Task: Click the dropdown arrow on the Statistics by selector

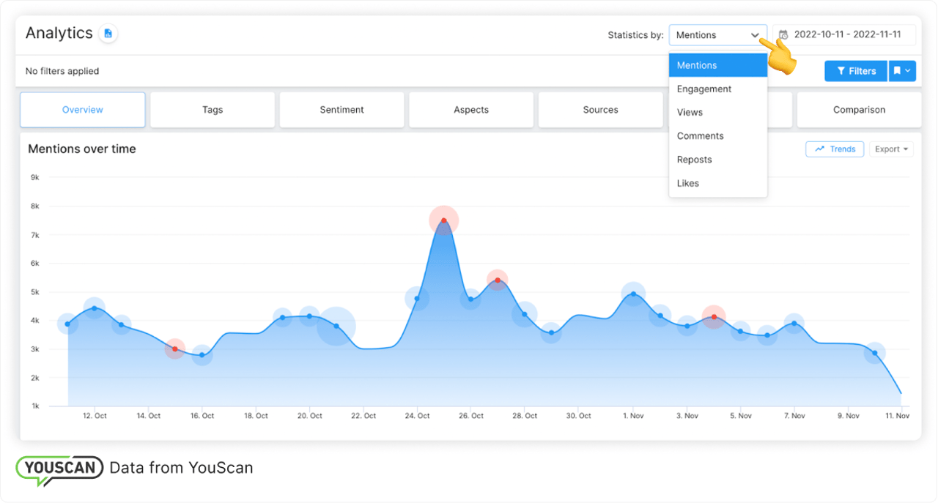Action: pos(755,34)
